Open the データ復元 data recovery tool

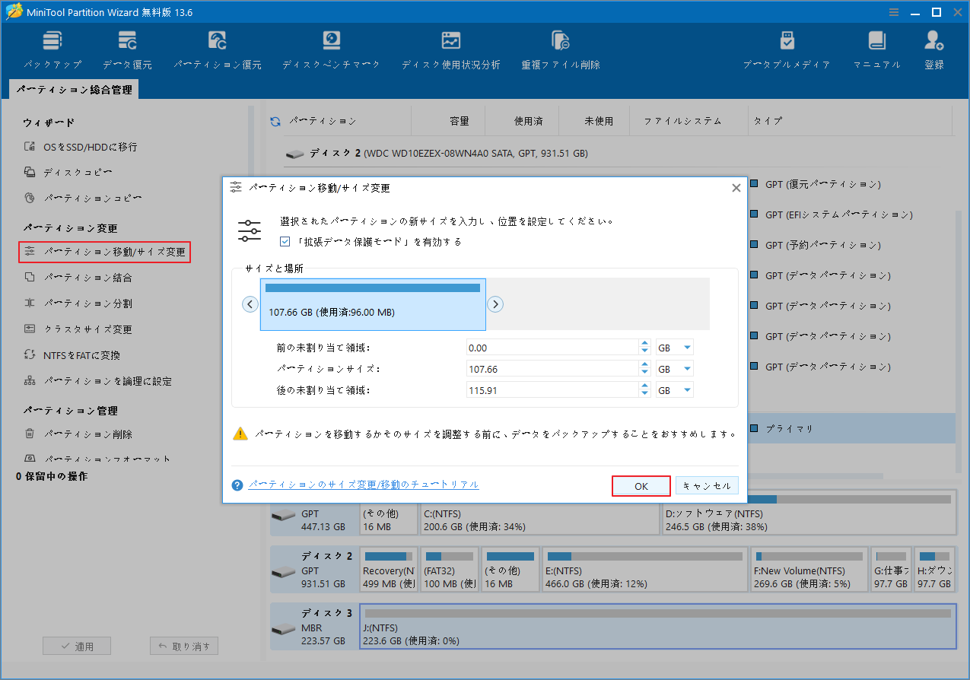(127, 52)
